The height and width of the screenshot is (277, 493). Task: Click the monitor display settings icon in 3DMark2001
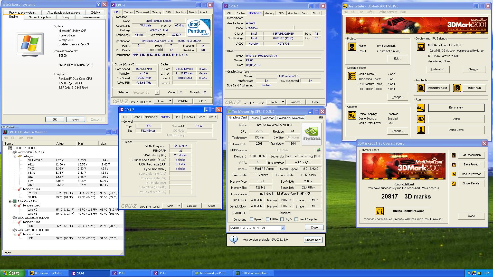[x=421, y=47]
